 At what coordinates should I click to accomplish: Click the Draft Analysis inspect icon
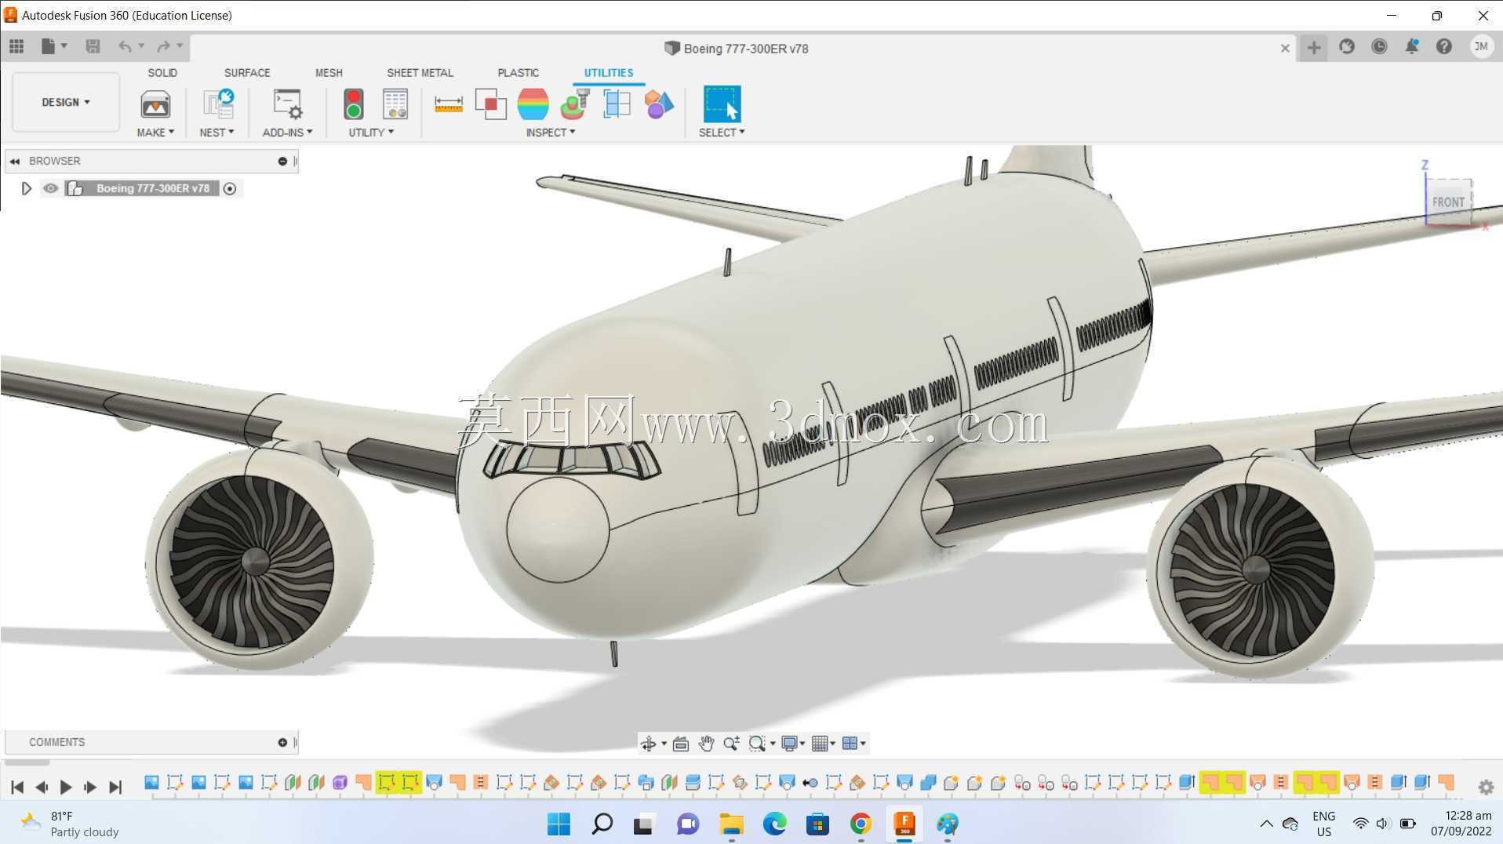(575, 104)
